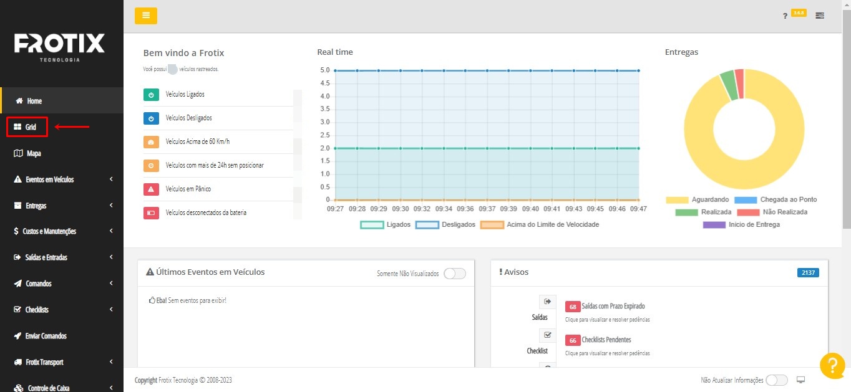The image size is (851, 392).
Task: Open the Mapa menu item
Action: (28, 153)
